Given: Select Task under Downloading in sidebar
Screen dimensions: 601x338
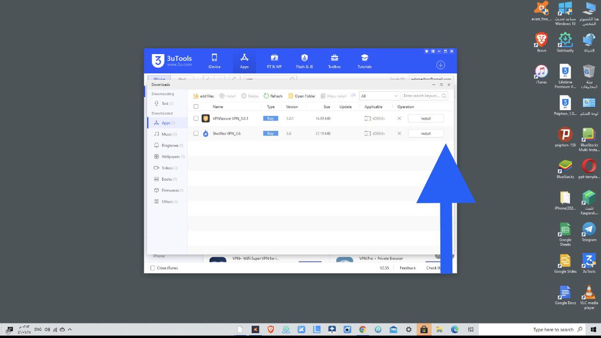Looking at the screenshot, I should coord(167,103).
